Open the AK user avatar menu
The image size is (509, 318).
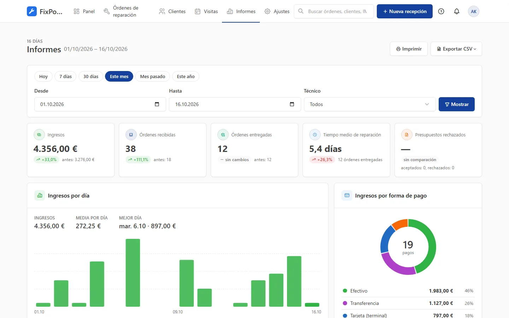474,11
